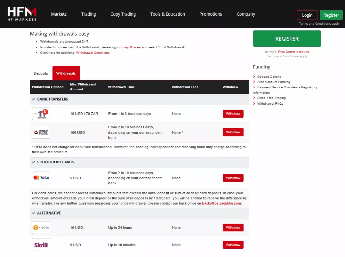Open the Free Account Funding link

point(274,82)
